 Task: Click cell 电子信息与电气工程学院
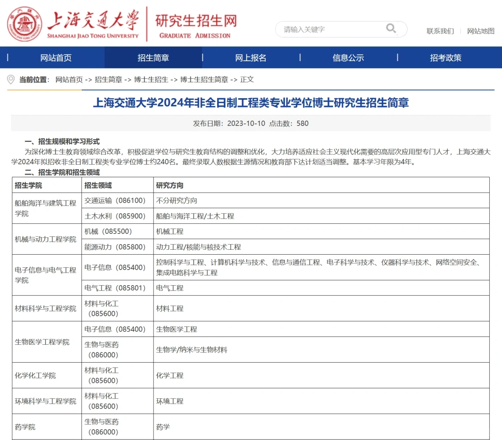point(47,275)
